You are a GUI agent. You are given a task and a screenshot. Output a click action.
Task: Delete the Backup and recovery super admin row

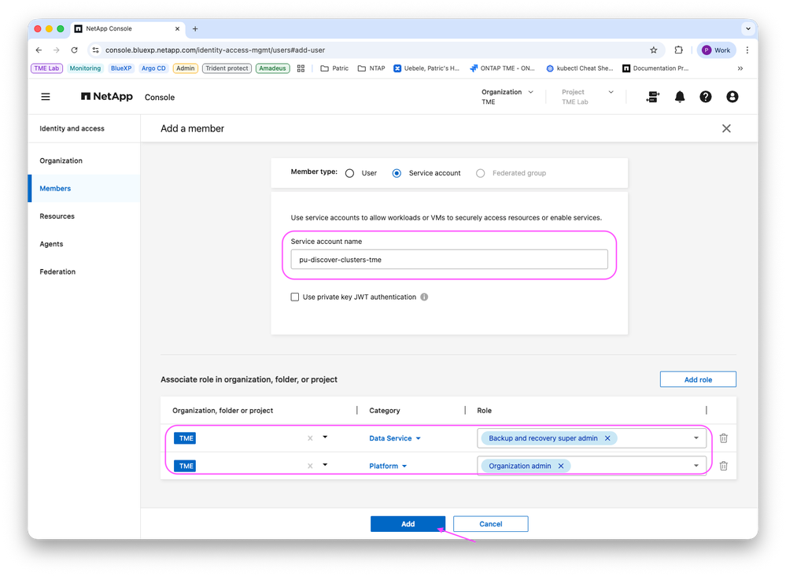pos(723,438)
